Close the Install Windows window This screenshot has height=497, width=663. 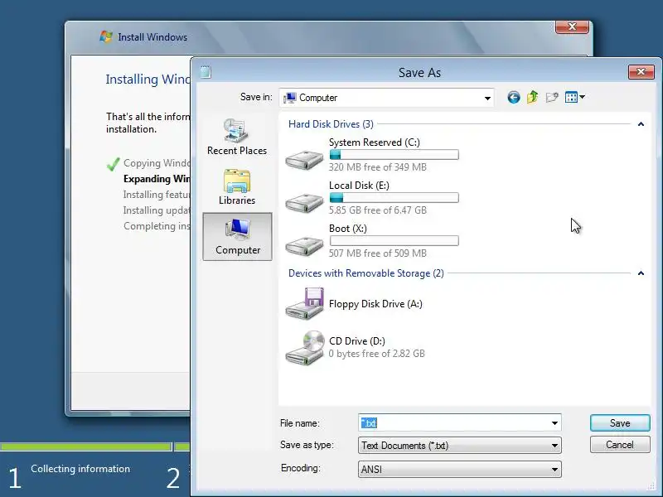coord(572,27)
